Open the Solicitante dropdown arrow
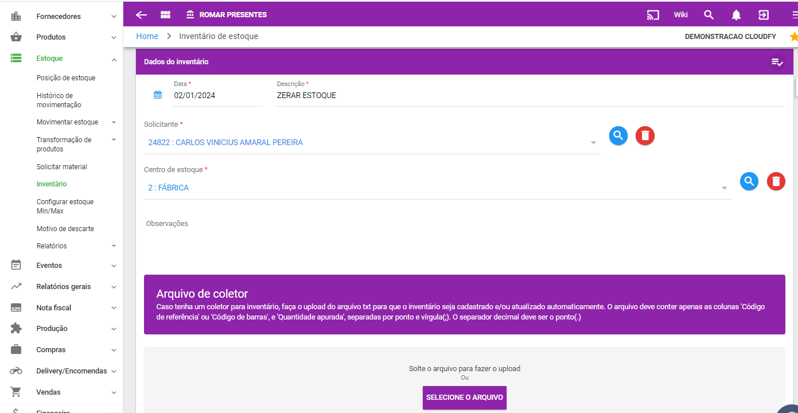 593,143
